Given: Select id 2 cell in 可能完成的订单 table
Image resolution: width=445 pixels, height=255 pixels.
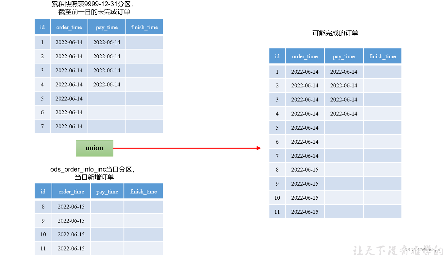Looking at the screenshot, I should pyautogui.click(x=277, y=85).
